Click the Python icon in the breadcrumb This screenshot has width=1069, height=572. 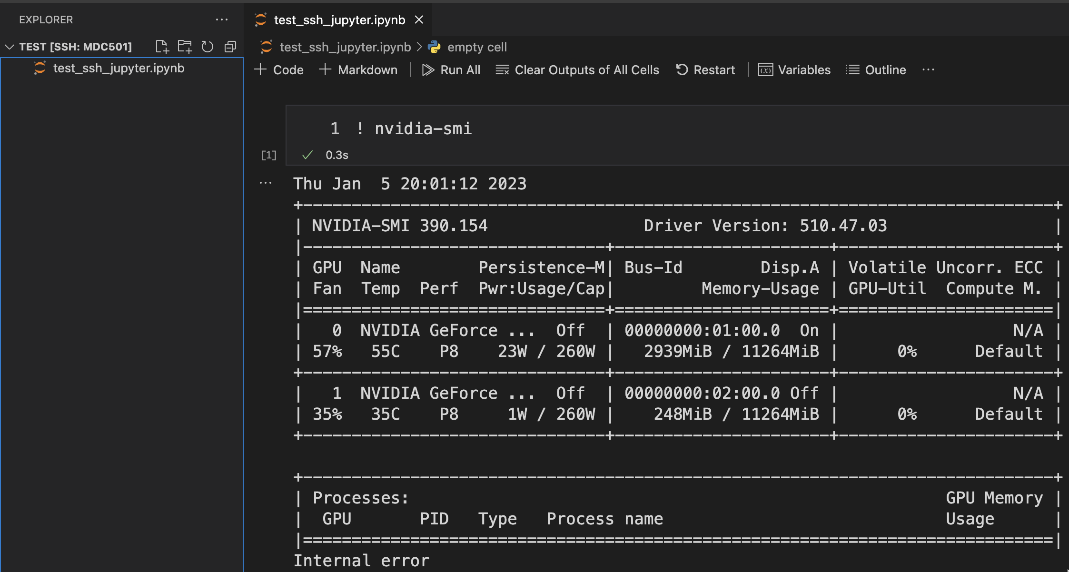pos(434,47)
